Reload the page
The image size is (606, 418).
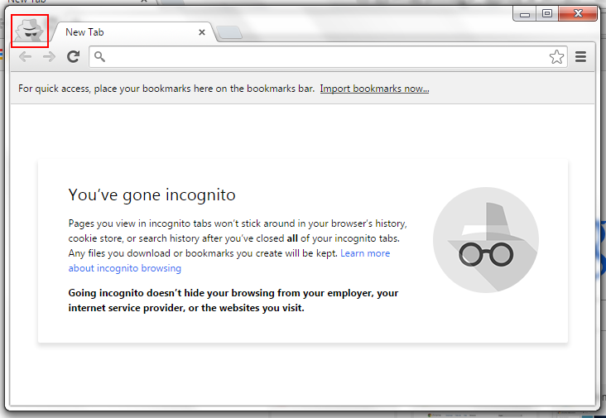click(73, 57)
